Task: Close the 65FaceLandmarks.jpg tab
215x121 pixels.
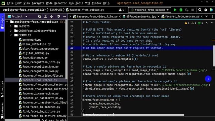Action: [x=158, y=16]
